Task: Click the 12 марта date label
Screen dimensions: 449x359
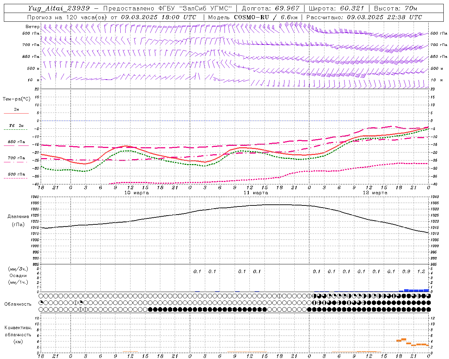Action: point(375,193)
